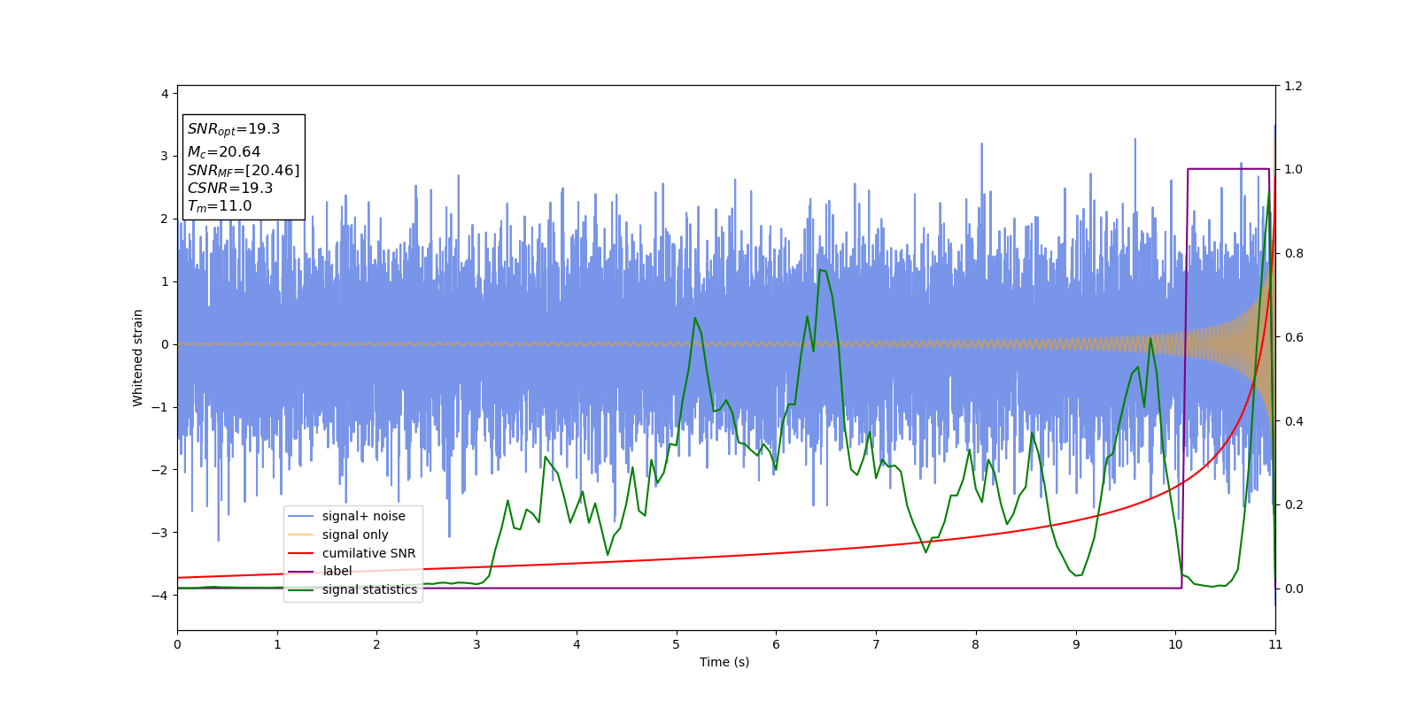
Task: Click x-axis tick label 10
Action: (x=1175, y=644)
